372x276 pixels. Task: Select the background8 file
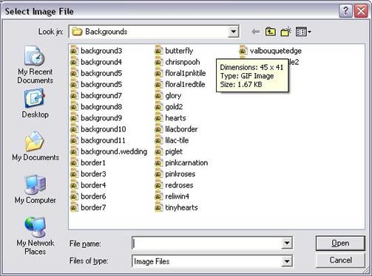coord(96,106)
